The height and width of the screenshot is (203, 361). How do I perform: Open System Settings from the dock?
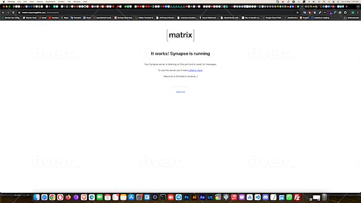(x=139, y=197)
